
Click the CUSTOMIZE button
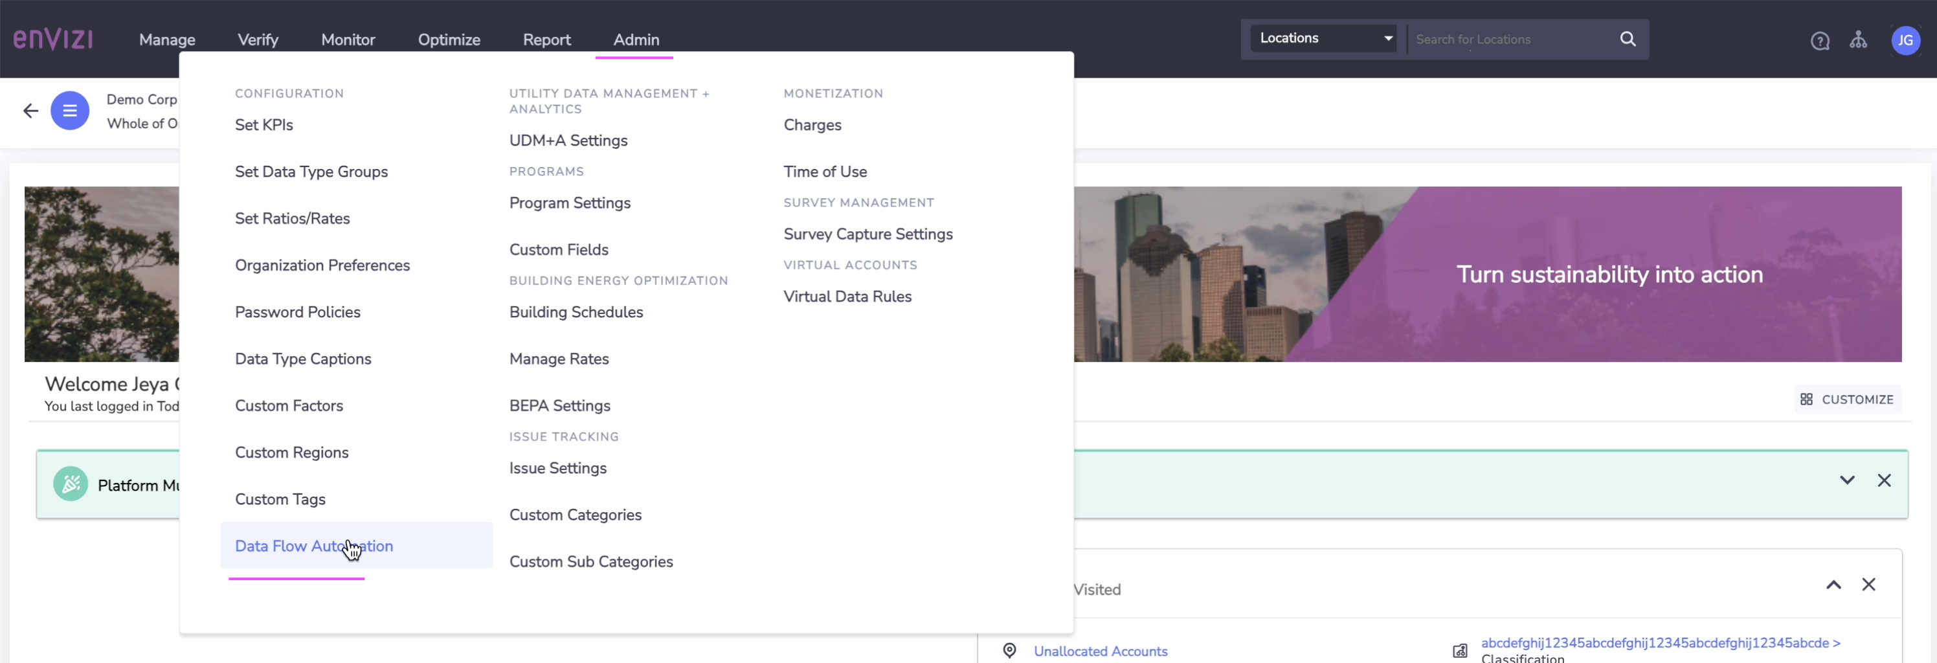click(1847, 399)
